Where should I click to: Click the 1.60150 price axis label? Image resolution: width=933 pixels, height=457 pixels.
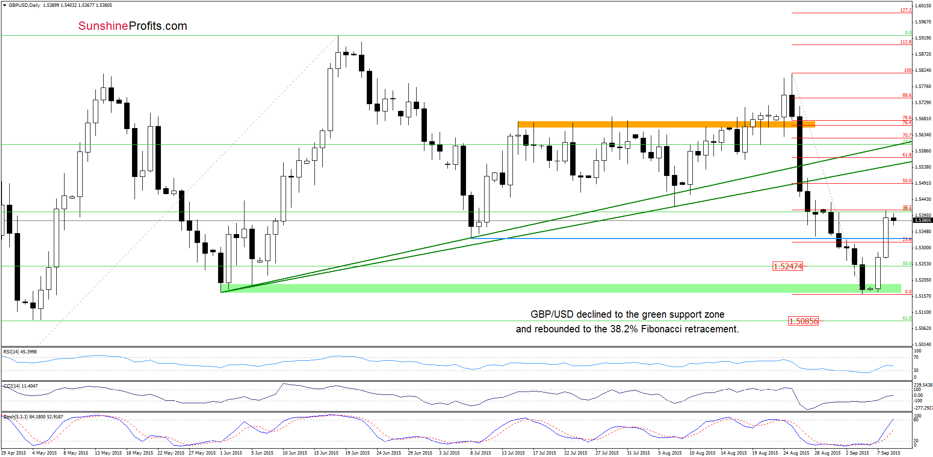coord(923,6)
